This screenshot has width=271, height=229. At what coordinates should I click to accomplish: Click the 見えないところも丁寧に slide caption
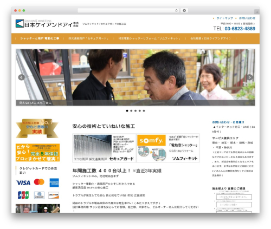click(35, 103)
